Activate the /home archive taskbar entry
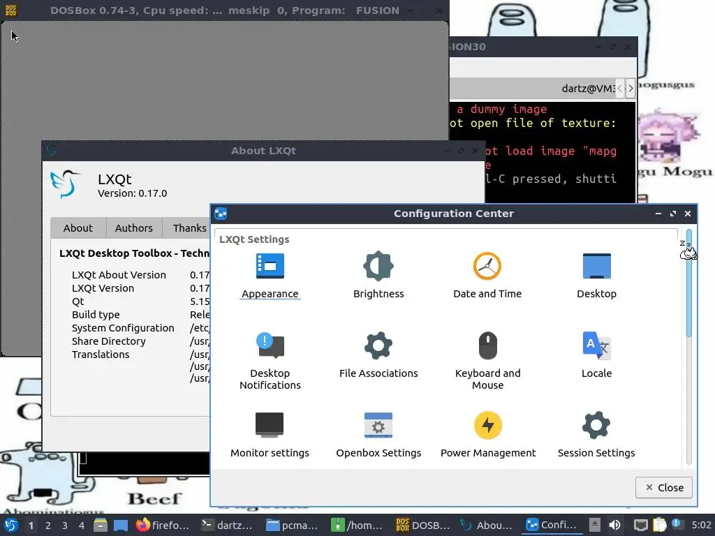 pyautogui.click(x=357, y=525)
